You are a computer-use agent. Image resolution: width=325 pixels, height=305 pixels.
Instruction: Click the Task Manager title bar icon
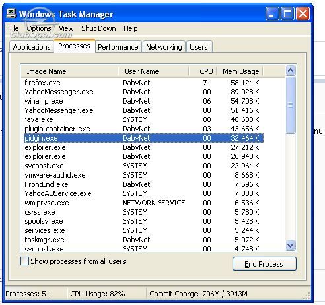[11, 13]
